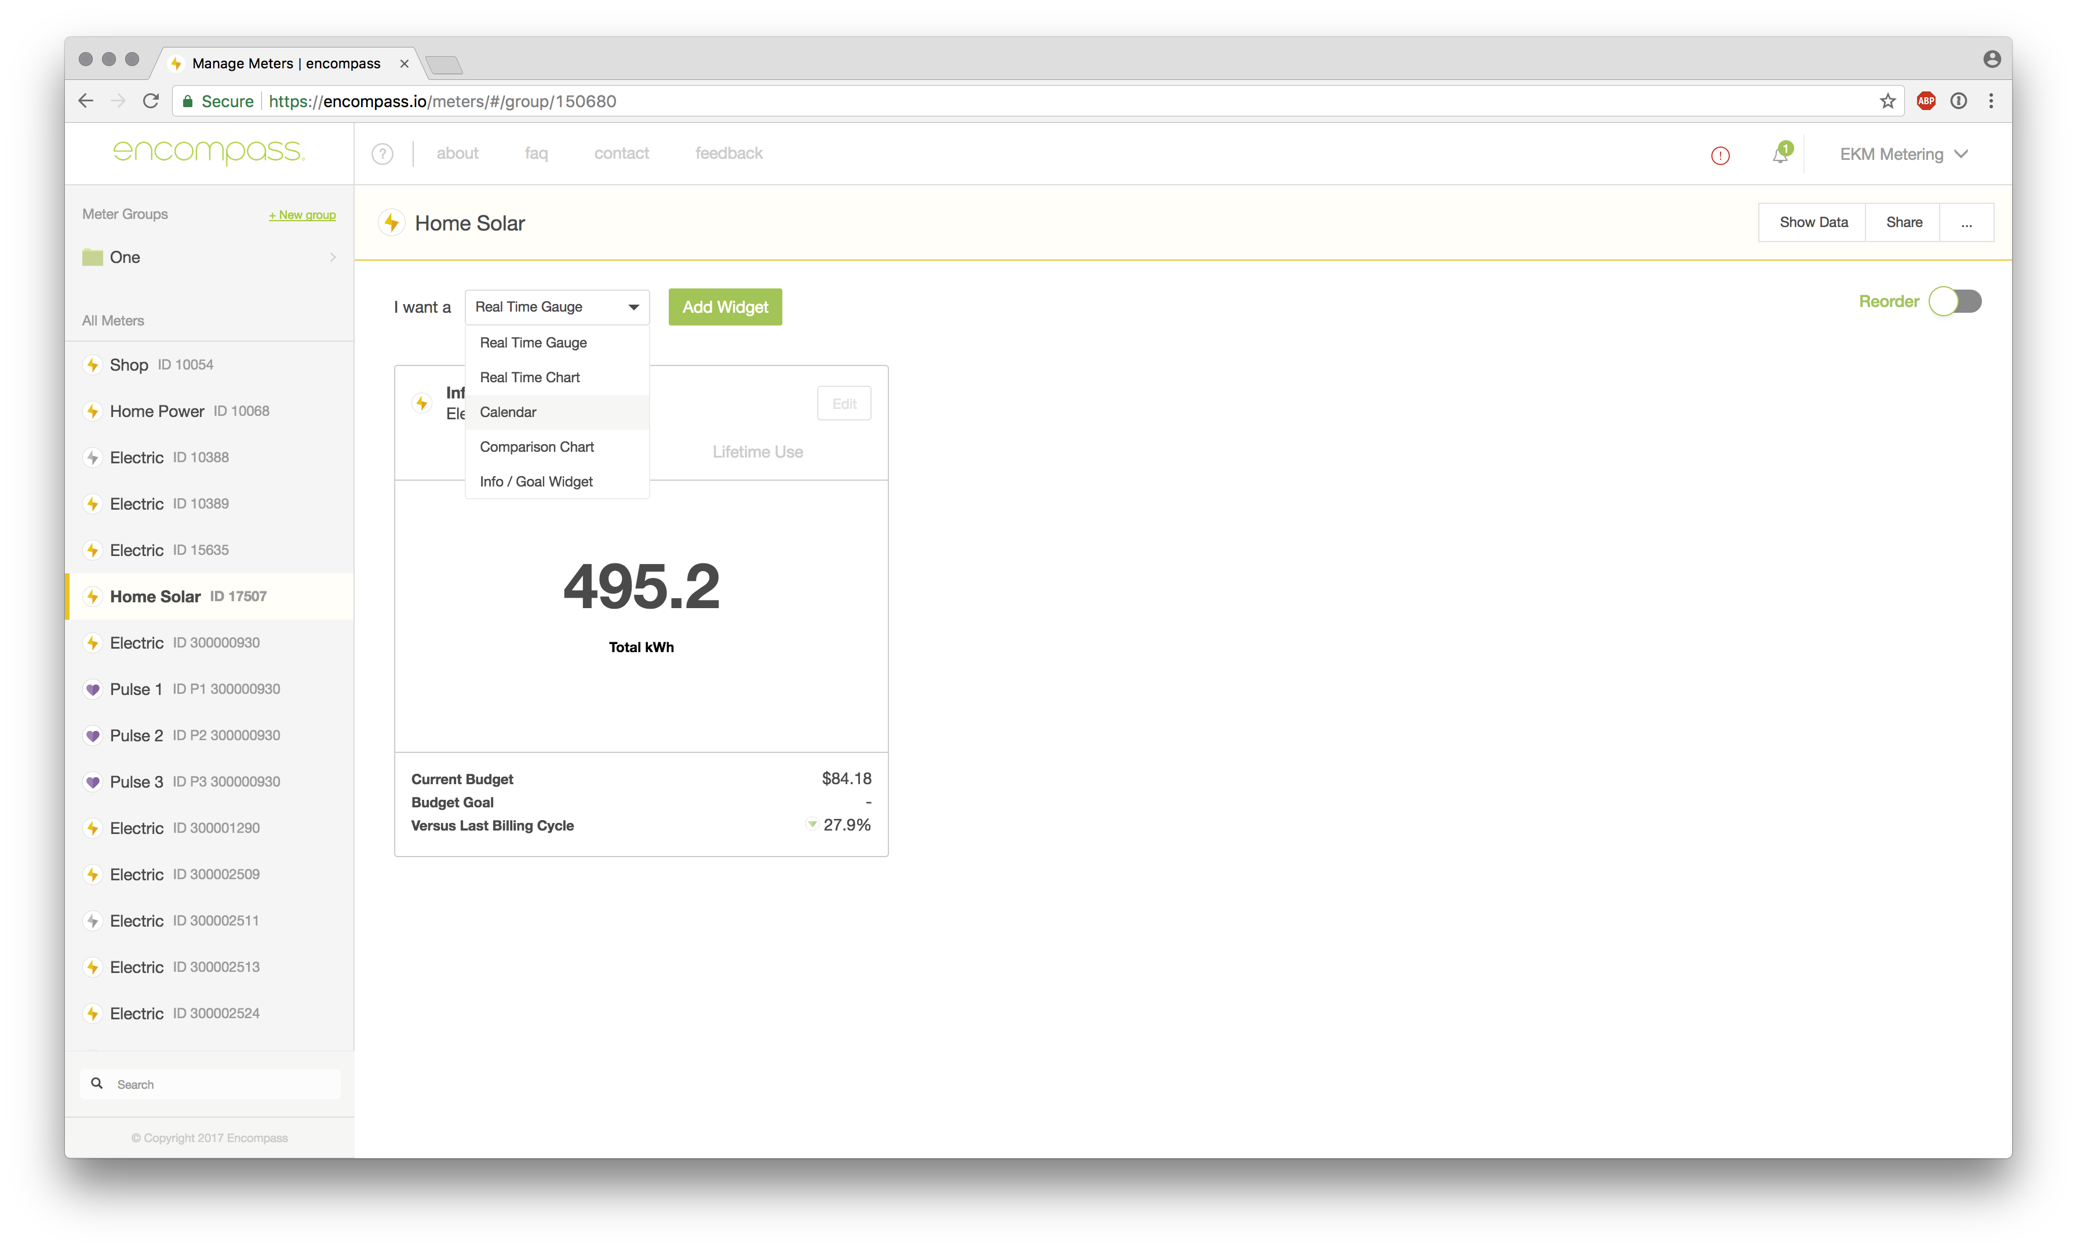Toggle the Reorder switch
The height and width of the screenshot is (1251, 2077).
tap(1955, 302)
